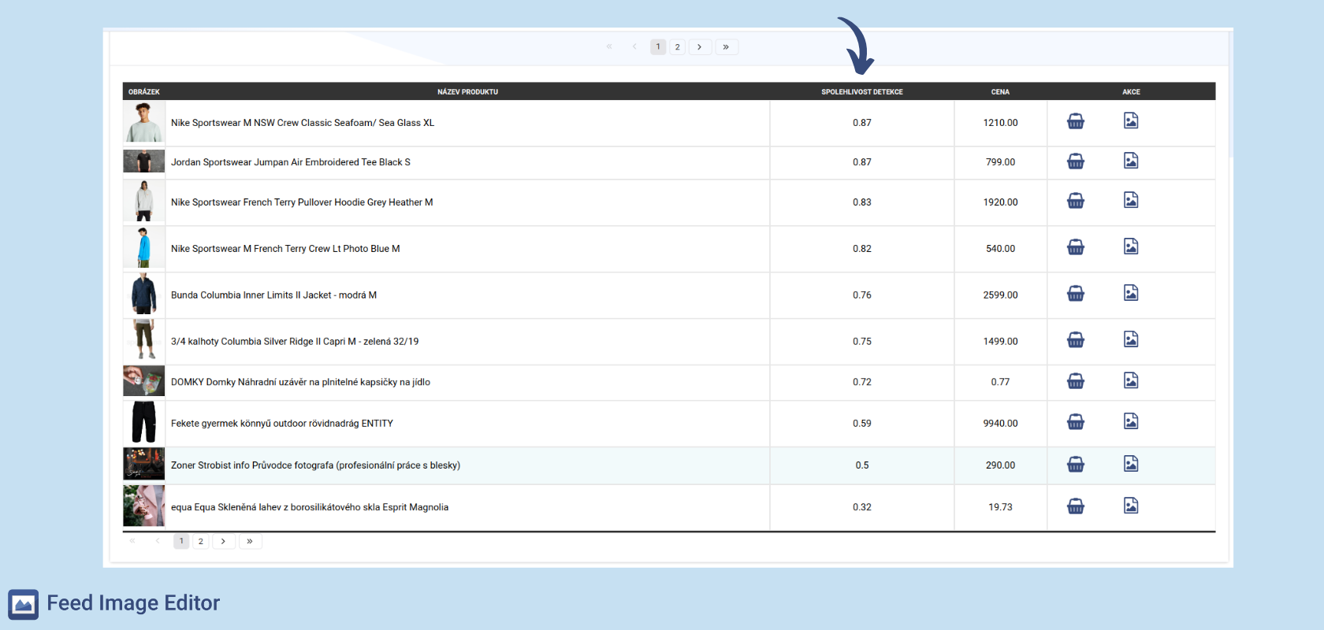Click the Feed Image Editor logo icon

(24, 604)
